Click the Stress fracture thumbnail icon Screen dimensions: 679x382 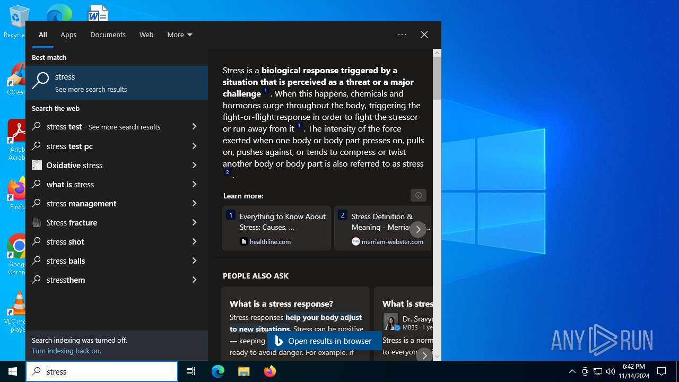point(37,222)
